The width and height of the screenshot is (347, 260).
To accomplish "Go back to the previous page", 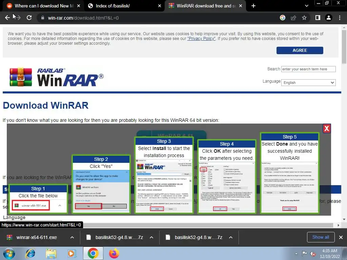I will (7, 18).
